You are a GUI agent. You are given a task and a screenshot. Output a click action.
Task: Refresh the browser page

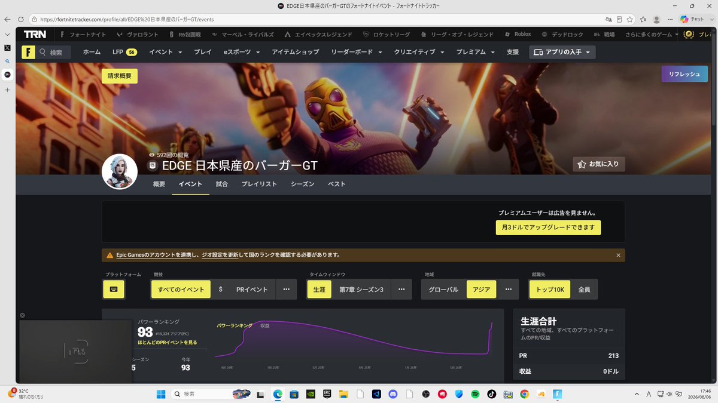22,19
